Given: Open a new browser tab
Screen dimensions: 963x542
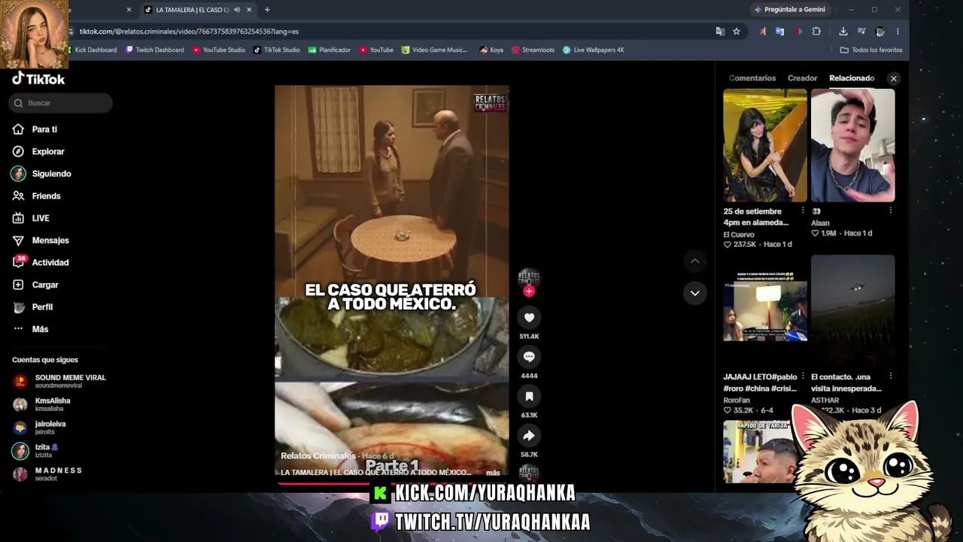Looking at the screenshot, I should coord(267,10).
